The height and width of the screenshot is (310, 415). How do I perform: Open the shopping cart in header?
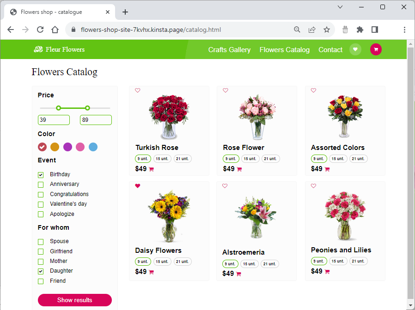[376, 49]
